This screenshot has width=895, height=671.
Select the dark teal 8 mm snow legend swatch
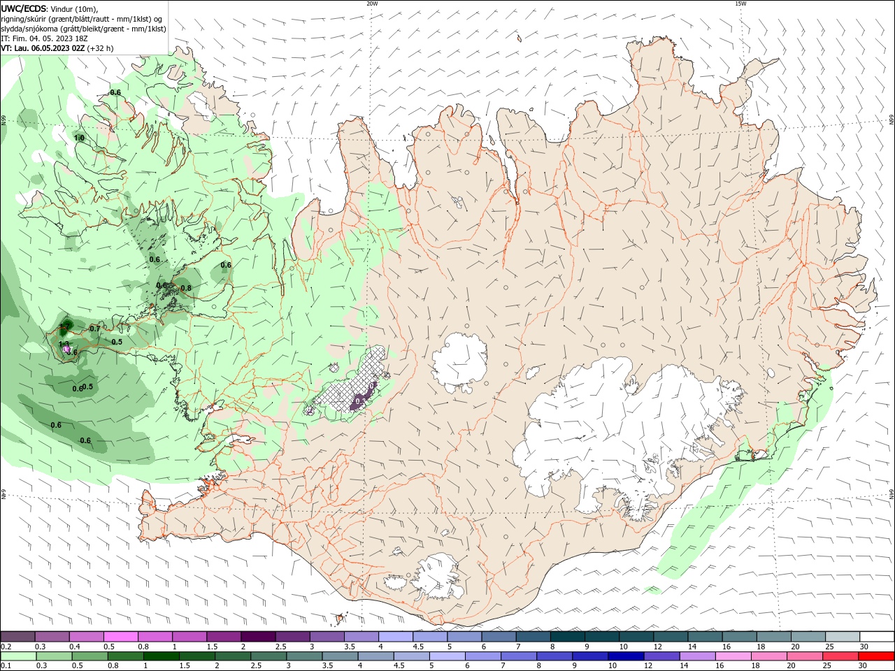pyautogui.click(x=567, y=637)
